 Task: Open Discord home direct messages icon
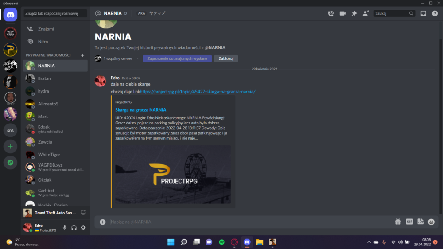coord(11,15)
